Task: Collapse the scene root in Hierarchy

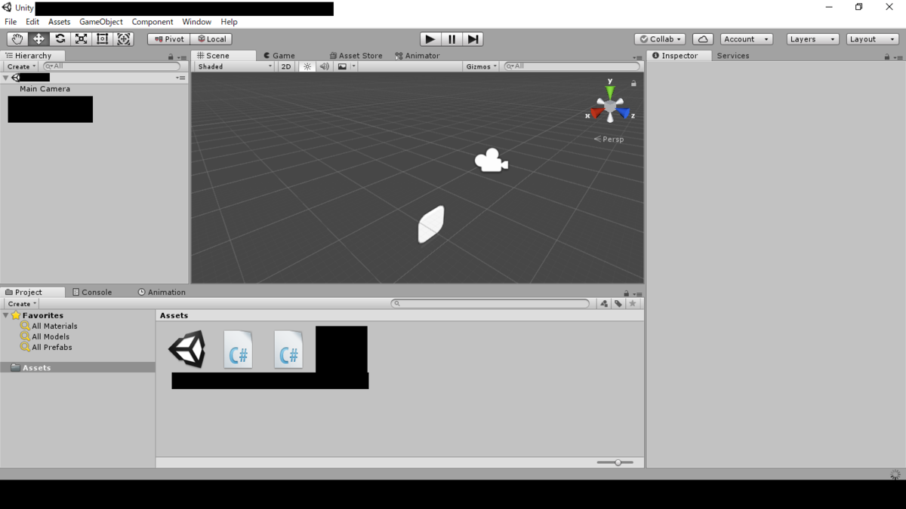Action: click(6, 78)
